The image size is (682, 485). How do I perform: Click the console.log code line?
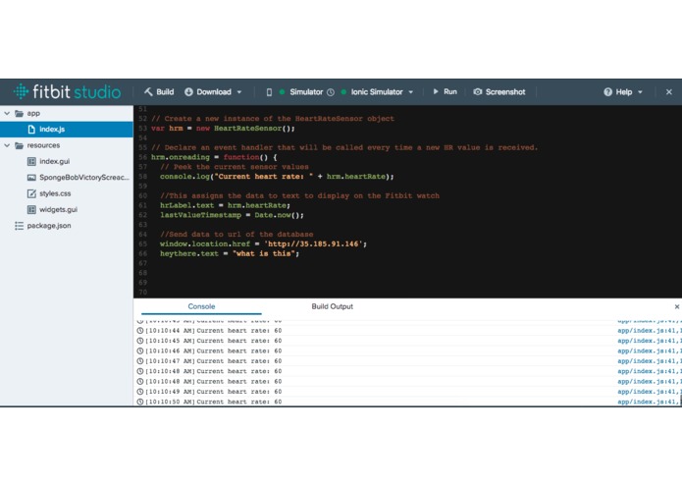point(277,176)
